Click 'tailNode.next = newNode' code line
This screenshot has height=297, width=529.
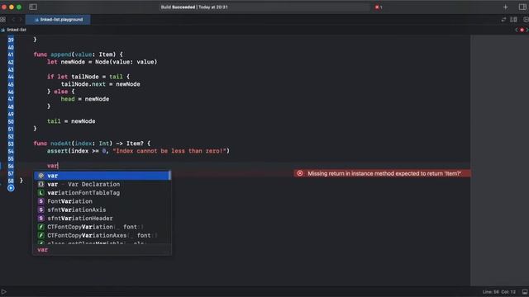tap(100, 84)
